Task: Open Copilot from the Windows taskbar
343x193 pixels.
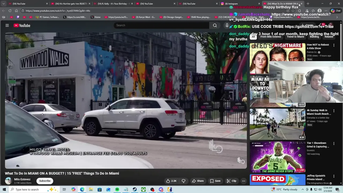Action: 73,190
